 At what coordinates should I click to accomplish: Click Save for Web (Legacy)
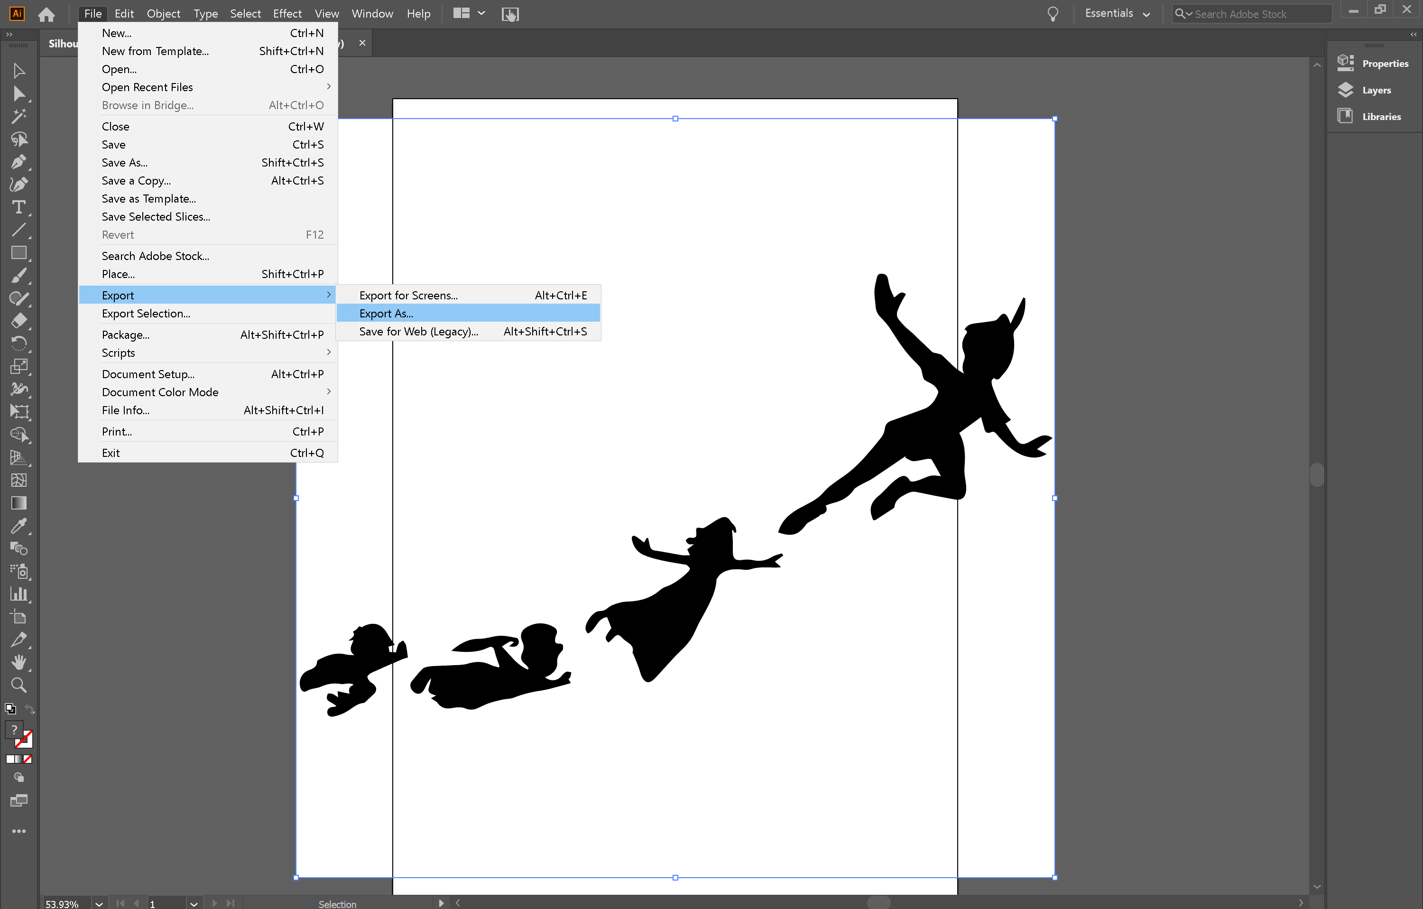(418, 332)
